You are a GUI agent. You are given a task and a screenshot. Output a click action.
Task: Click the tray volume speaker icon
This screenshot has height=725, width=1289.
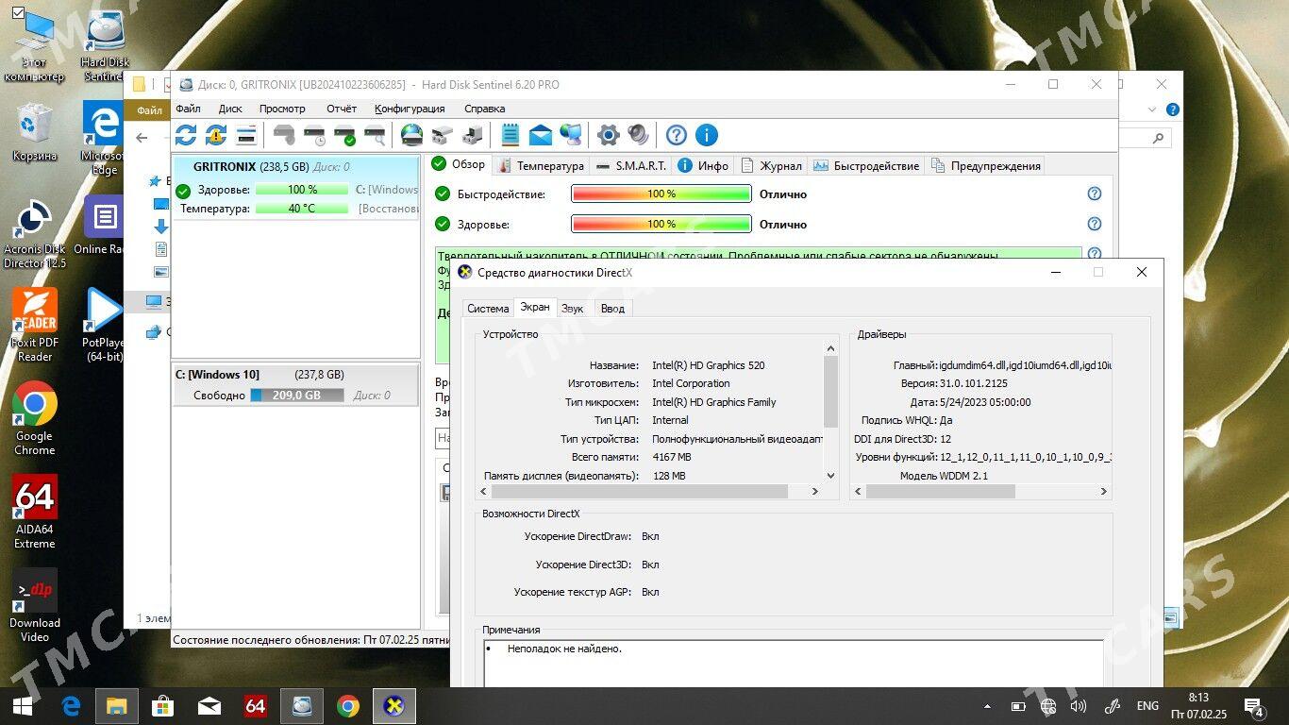point(1079,706)
